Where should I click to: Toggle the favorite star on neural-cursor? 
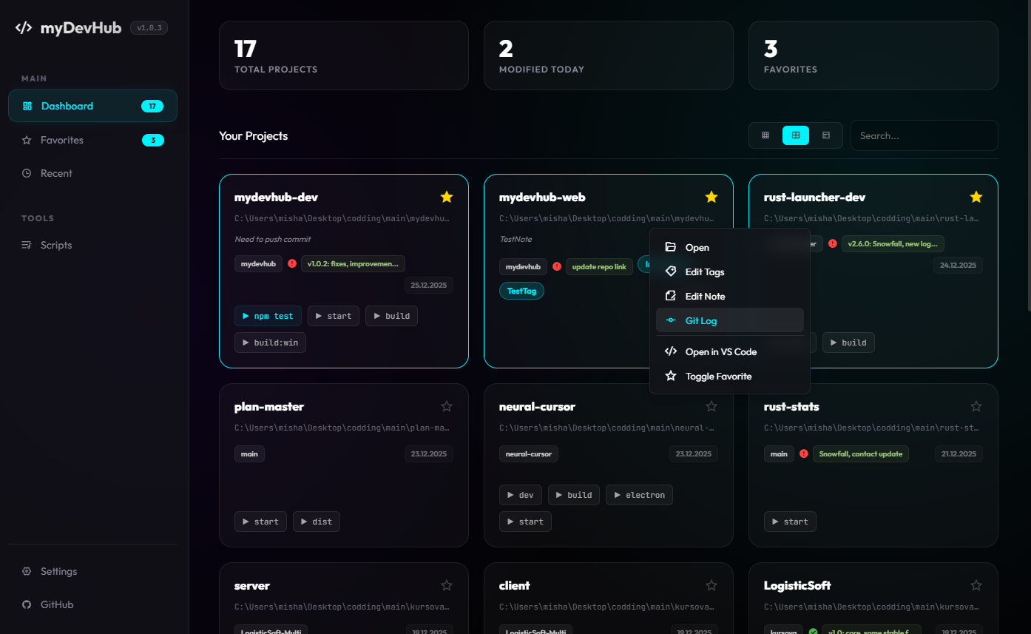tap(711, 406)
